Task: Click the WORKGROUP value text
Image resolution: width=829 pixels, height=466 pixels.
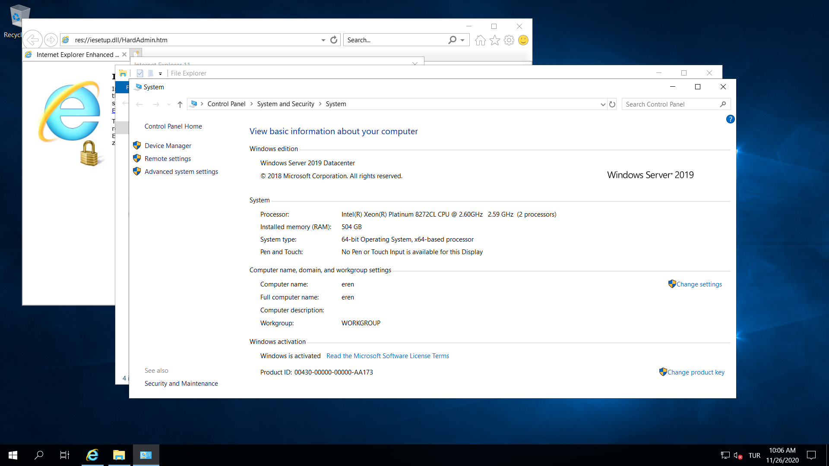Action: [361, 323]
